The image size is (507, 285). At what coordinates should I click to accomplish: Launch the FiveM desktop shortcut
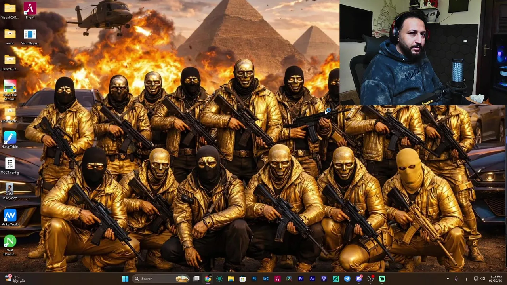(30, 11)
